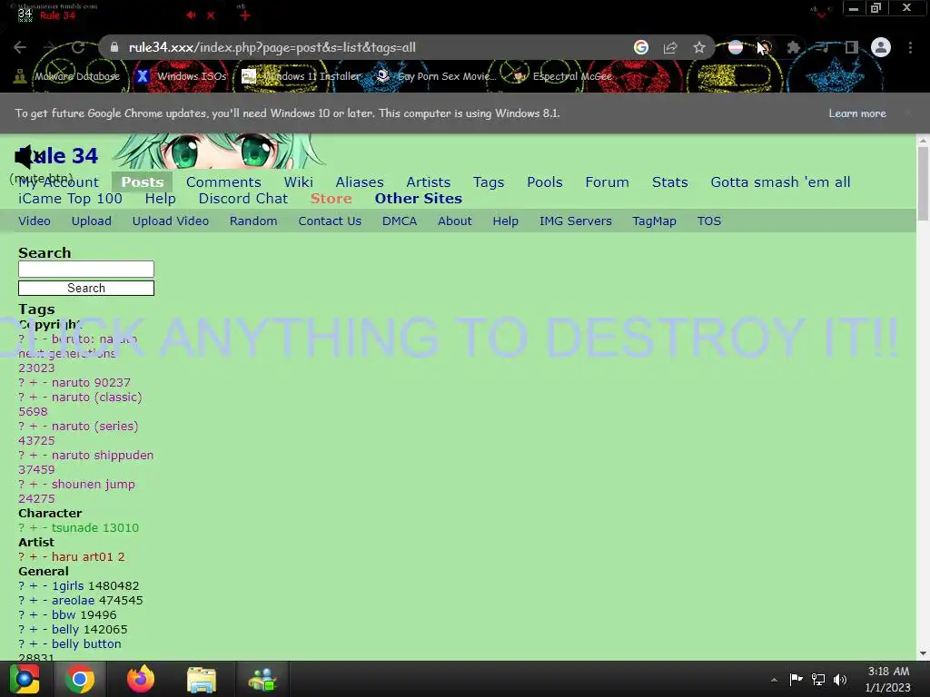This screenshot has width=930, height=697.
Task: Go back with the browser back arrow
Action: coord(20,47)
